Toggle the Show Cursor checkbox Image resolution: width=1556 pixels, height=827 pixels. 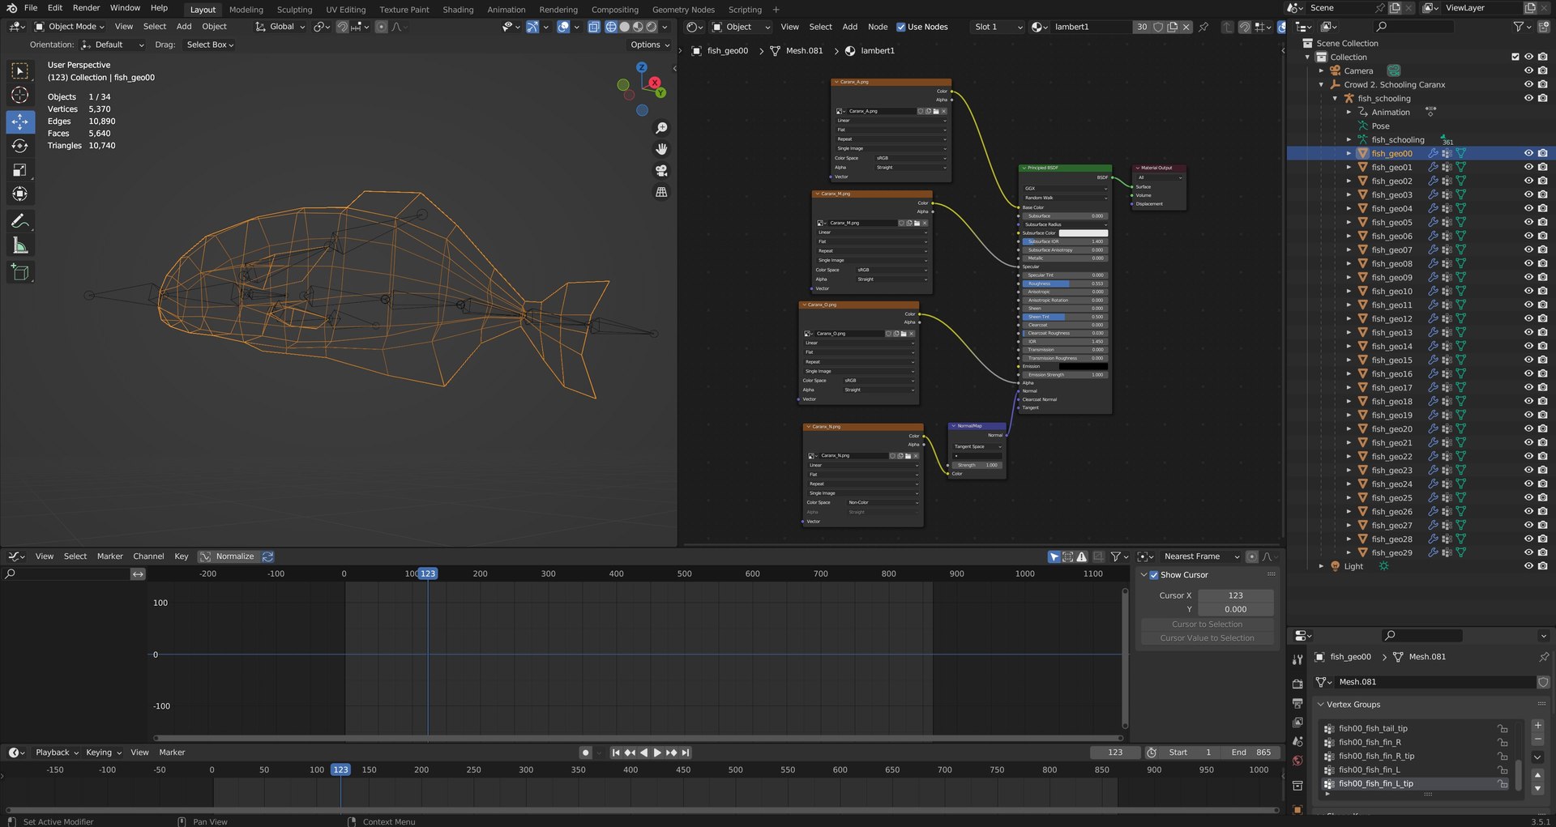pos(1154,575)
